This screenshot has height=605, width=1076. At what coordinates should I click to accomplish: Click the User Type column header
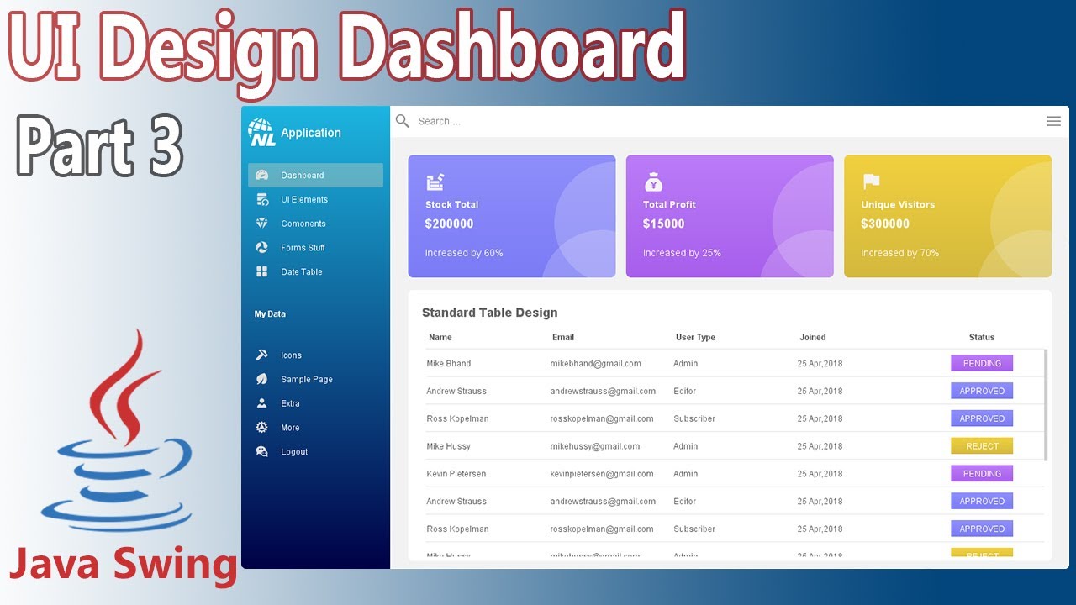[x=695, y=337]
